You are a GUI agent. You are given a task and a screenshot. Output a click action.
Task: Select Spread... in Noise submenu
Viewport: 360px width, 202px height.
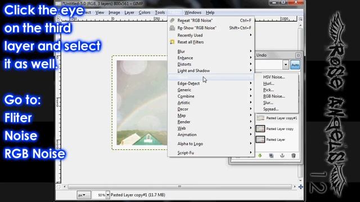(x=276, y=109)
